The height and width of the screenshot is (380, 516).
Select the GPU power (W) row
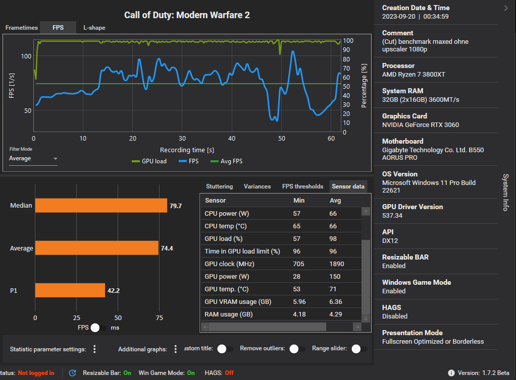point(281,277)
